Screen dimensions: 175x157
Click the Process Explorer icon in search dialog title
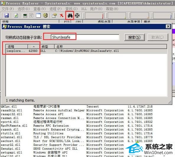tap(5, 27)
